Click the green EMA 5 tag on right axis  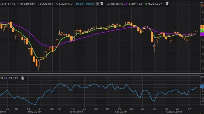click(x=202, y=31)
